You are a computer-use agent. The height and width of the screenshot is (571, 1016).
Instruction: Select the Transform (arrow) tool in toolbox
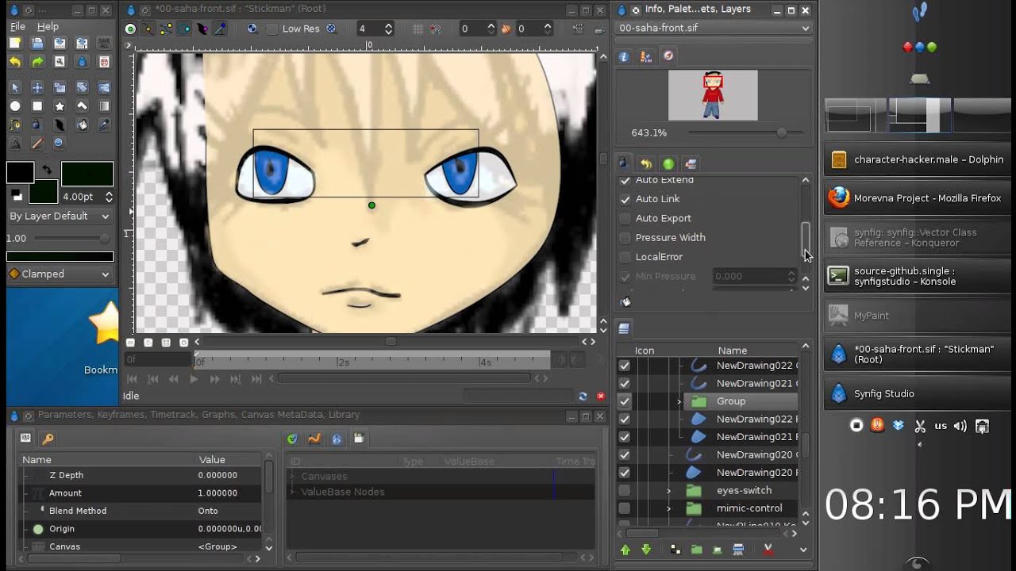coord(15,87)
